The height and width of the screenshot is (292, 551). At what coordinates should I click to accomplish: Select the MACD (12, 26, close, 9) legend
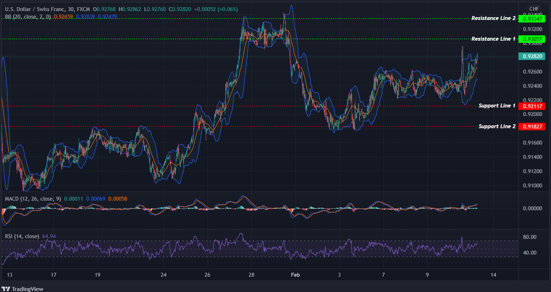pyautogui.click(x=32, y=198)
